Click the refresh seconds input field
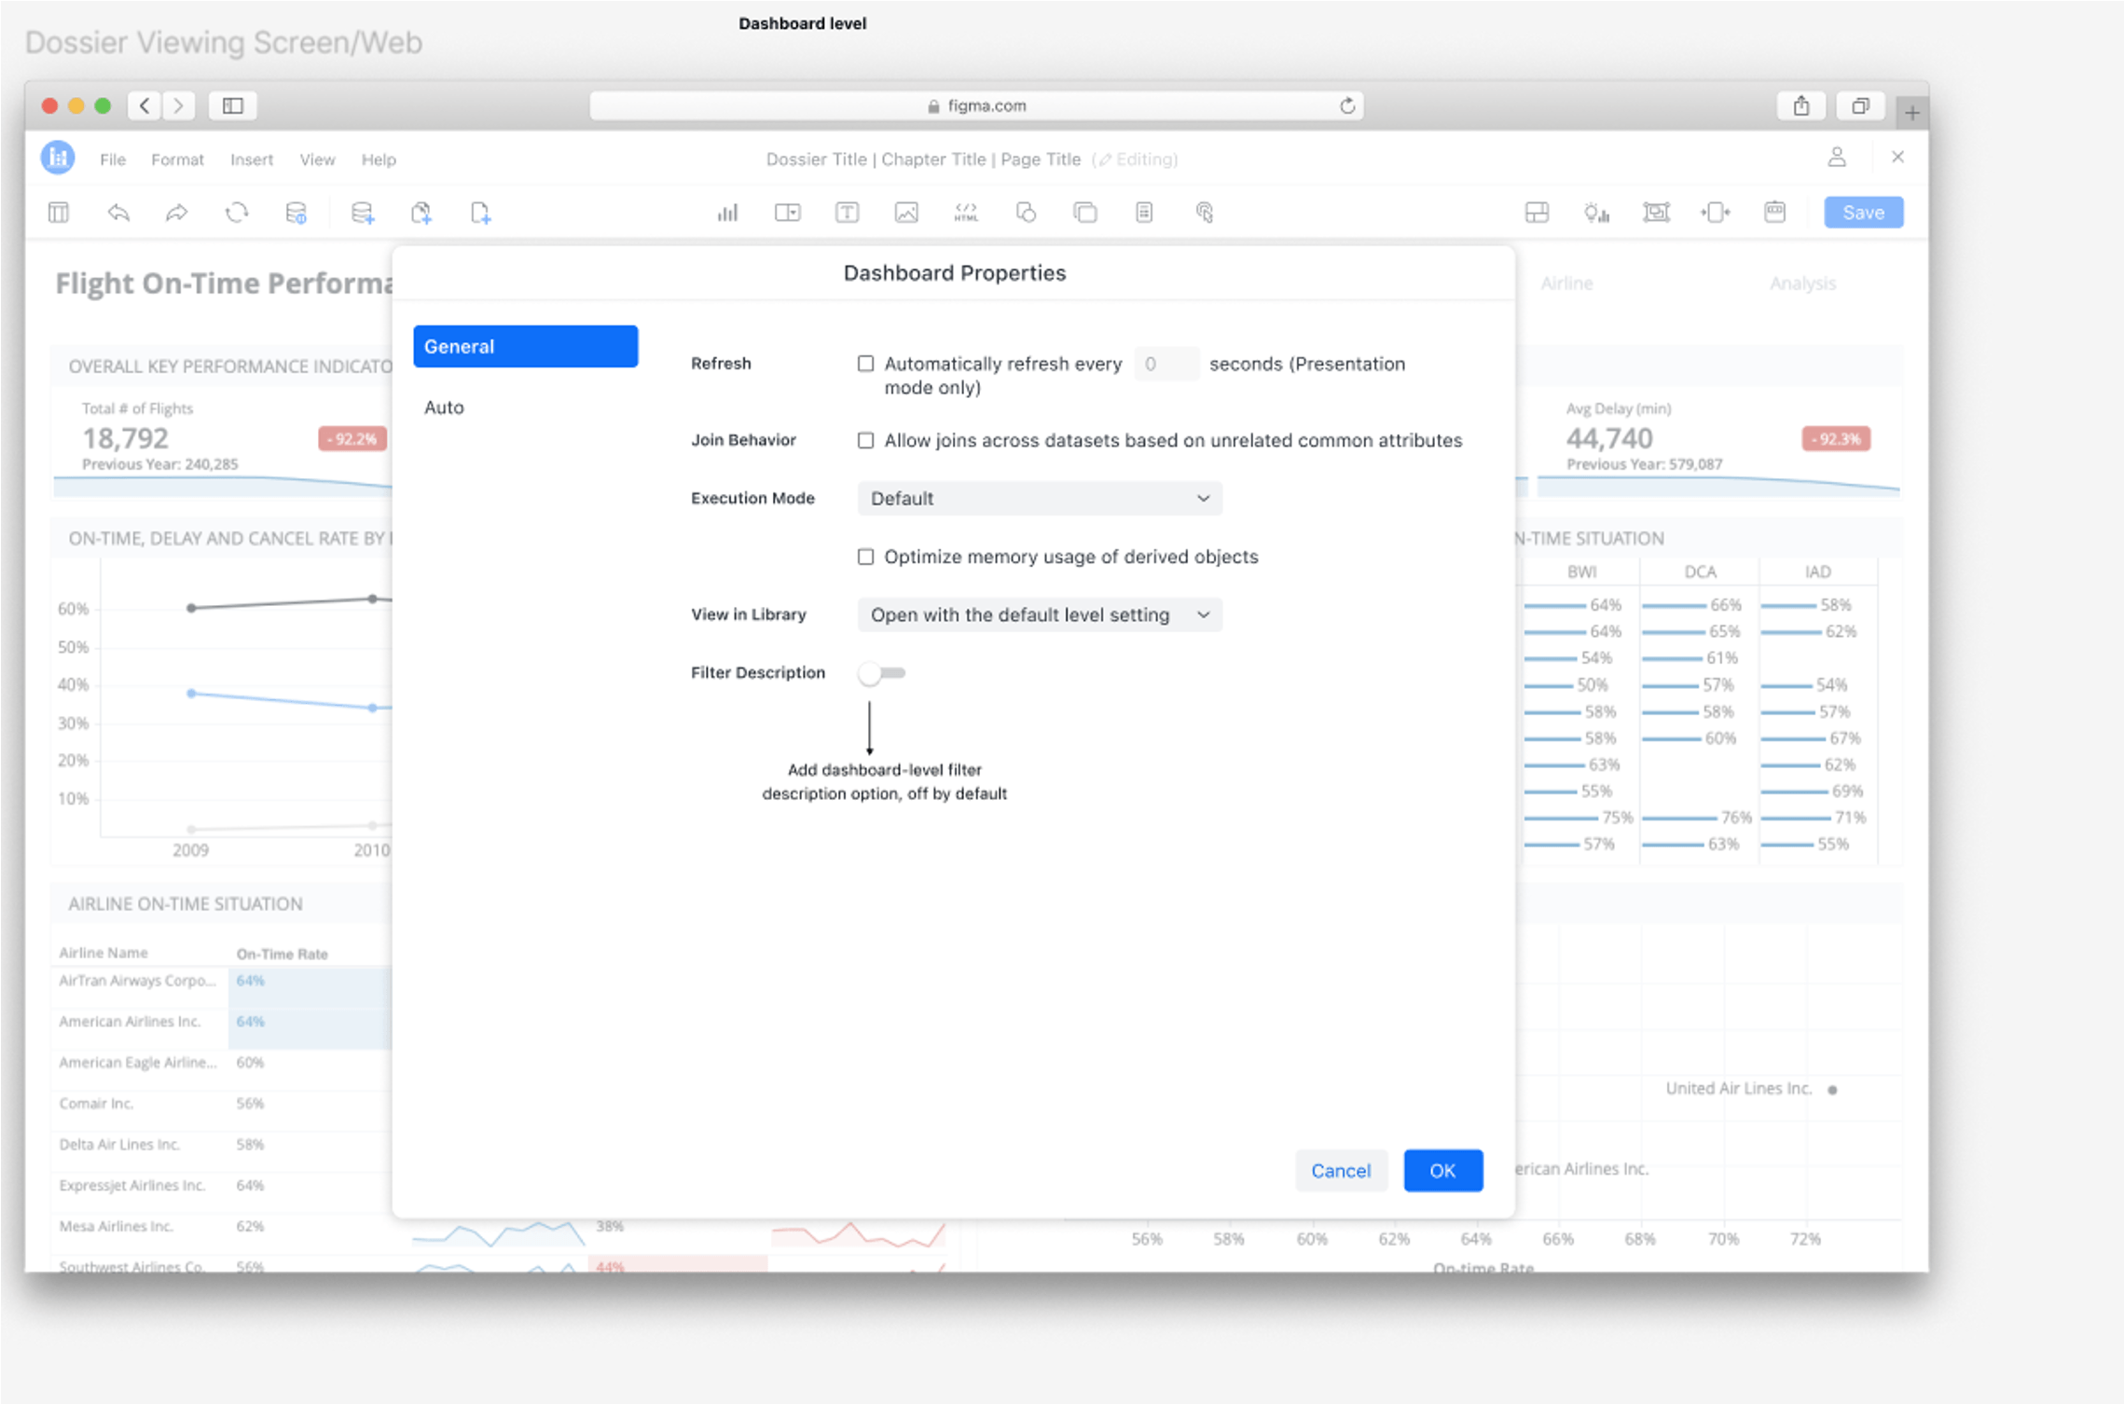The height and width of the screenshot is (1404, 2124). click(1166, 364)
